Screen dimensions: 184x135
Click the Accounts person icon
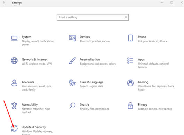(x=14, y=83)
